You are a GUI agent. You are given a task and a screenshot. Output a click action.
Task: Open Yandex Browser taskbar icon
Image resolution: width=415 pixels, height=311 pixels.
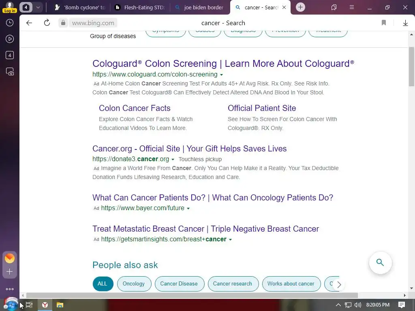[x=45, y=305]
